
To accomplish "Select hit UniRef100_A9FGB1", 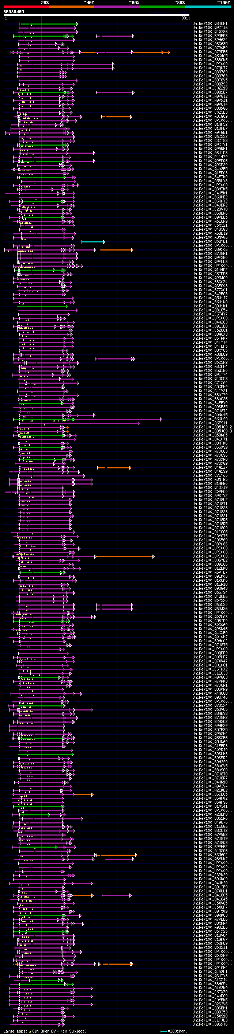I will (x=210, y=132).
